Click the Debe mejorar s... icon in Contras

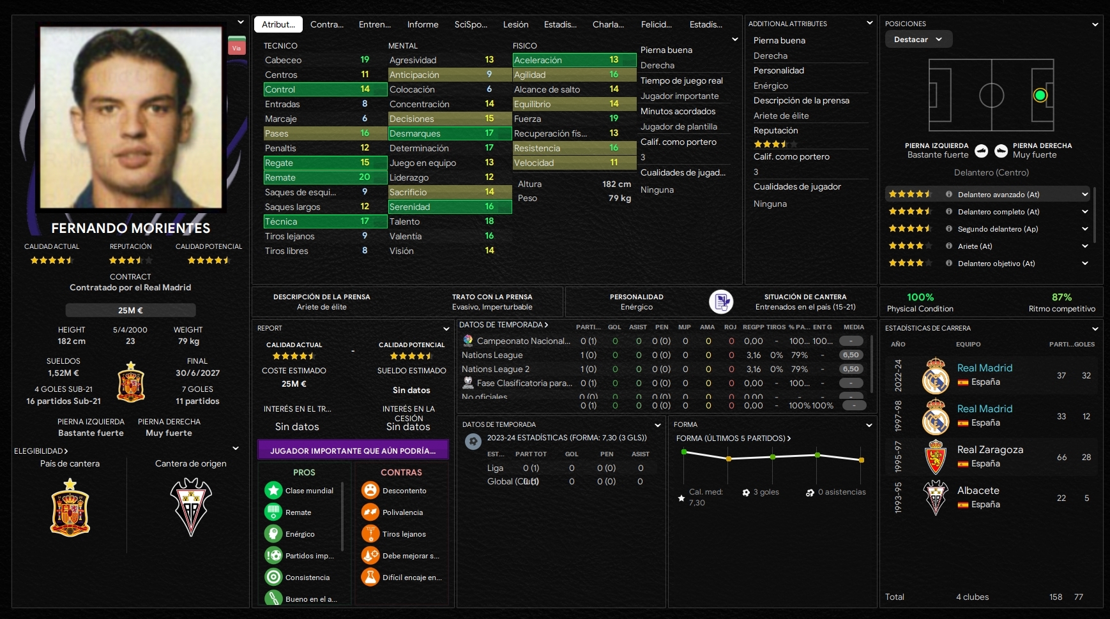pyautogui.click(x=370, y=555)
